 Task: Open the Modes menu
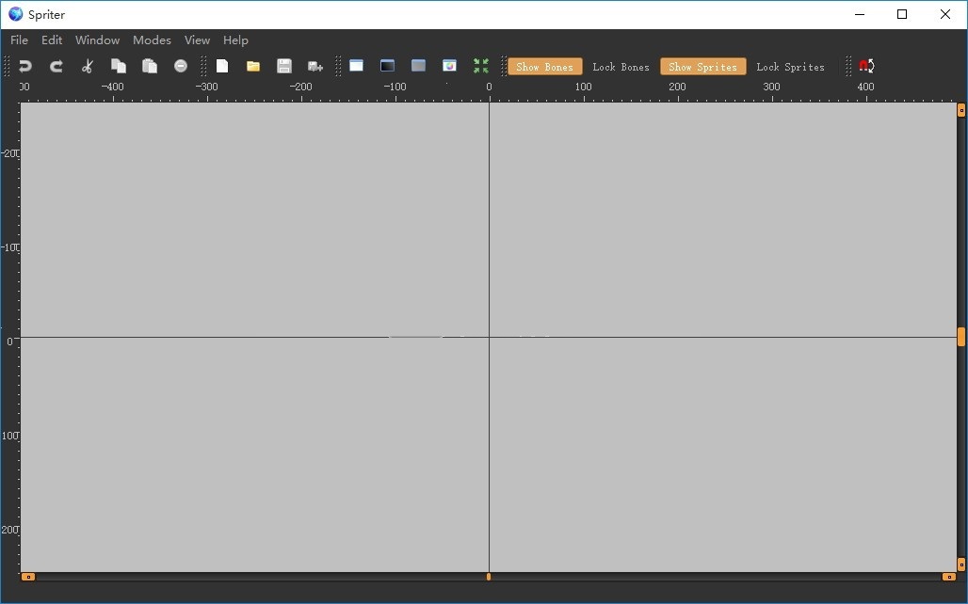(152, 40)
